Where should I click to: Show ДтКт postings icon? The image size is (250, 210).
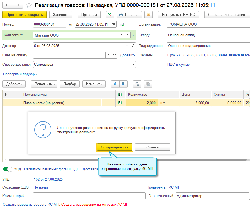pos(110,15)
